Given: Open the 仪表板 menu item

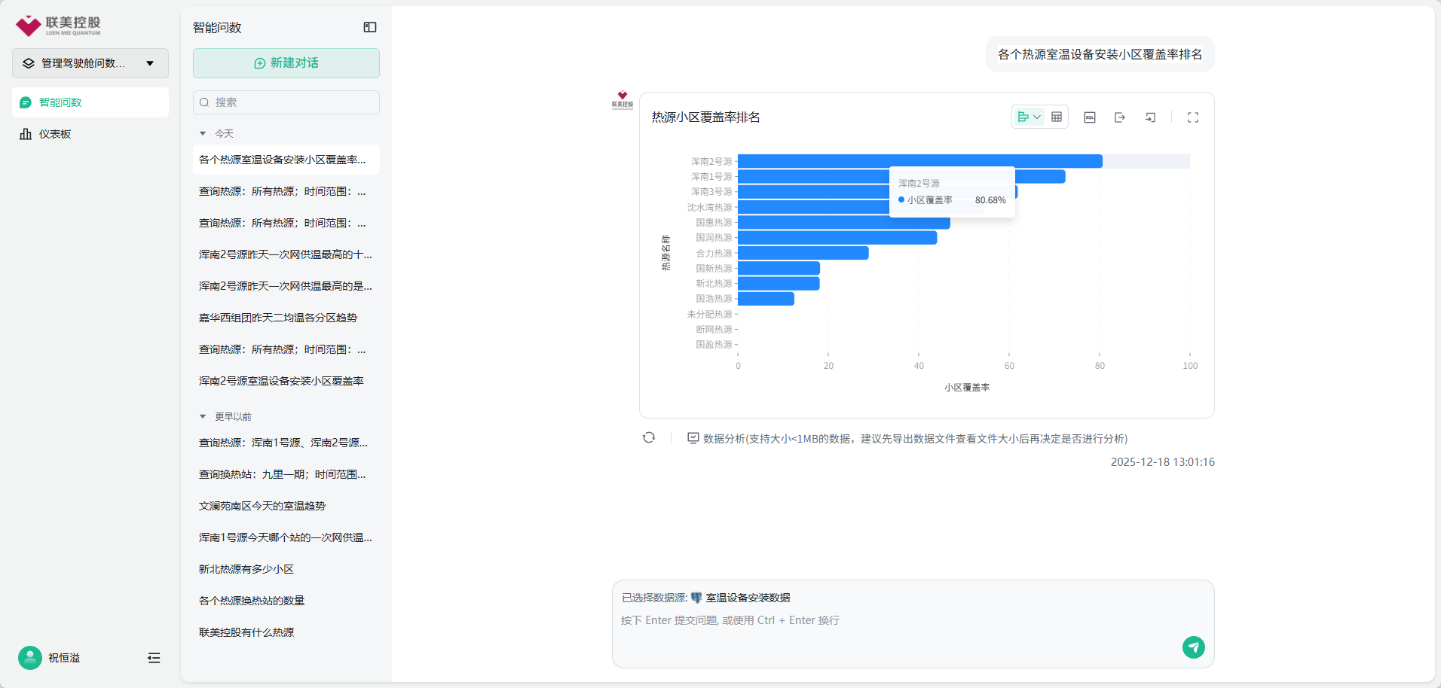Looking at the screenshot, I should pyautogui.click(x=55, y=134).
